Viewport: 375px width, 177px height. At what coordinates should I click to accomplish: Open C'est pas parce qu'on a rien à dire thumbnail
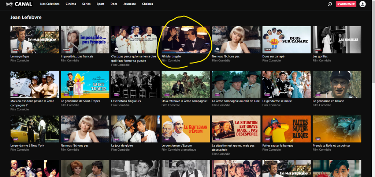tap(135, 39)
